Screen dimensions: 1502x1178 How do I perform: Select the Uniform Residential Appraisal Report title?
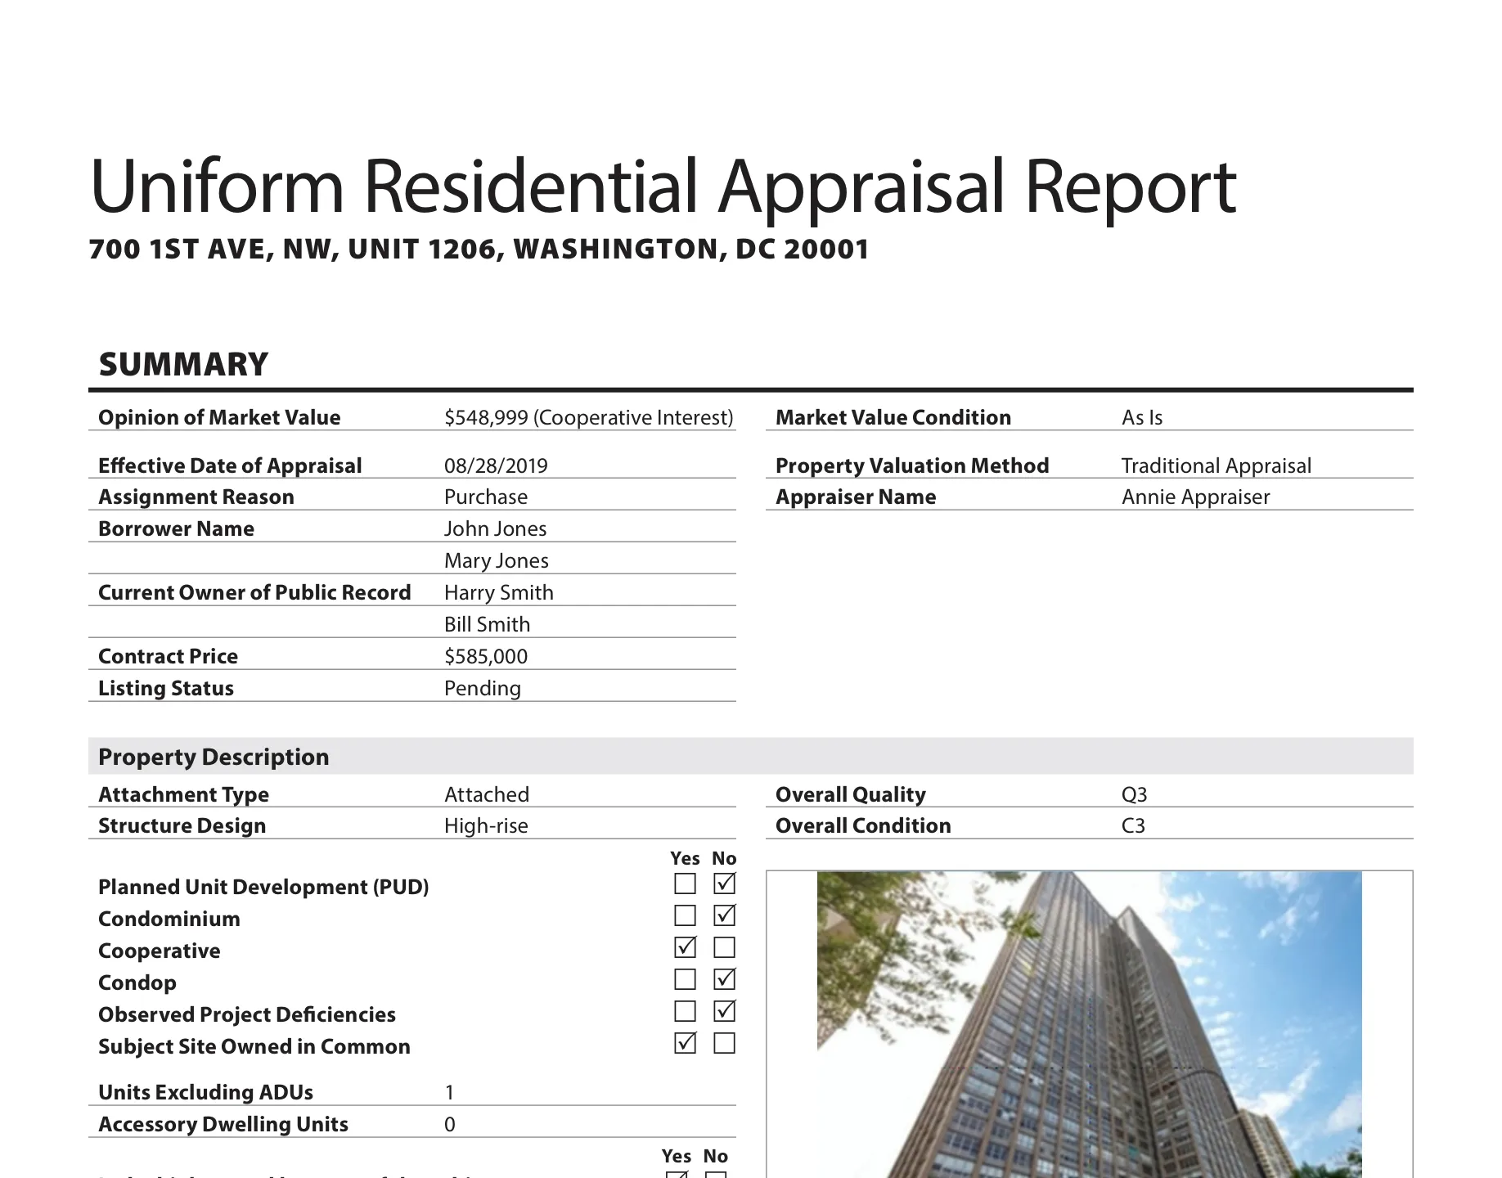coord(663,188)
